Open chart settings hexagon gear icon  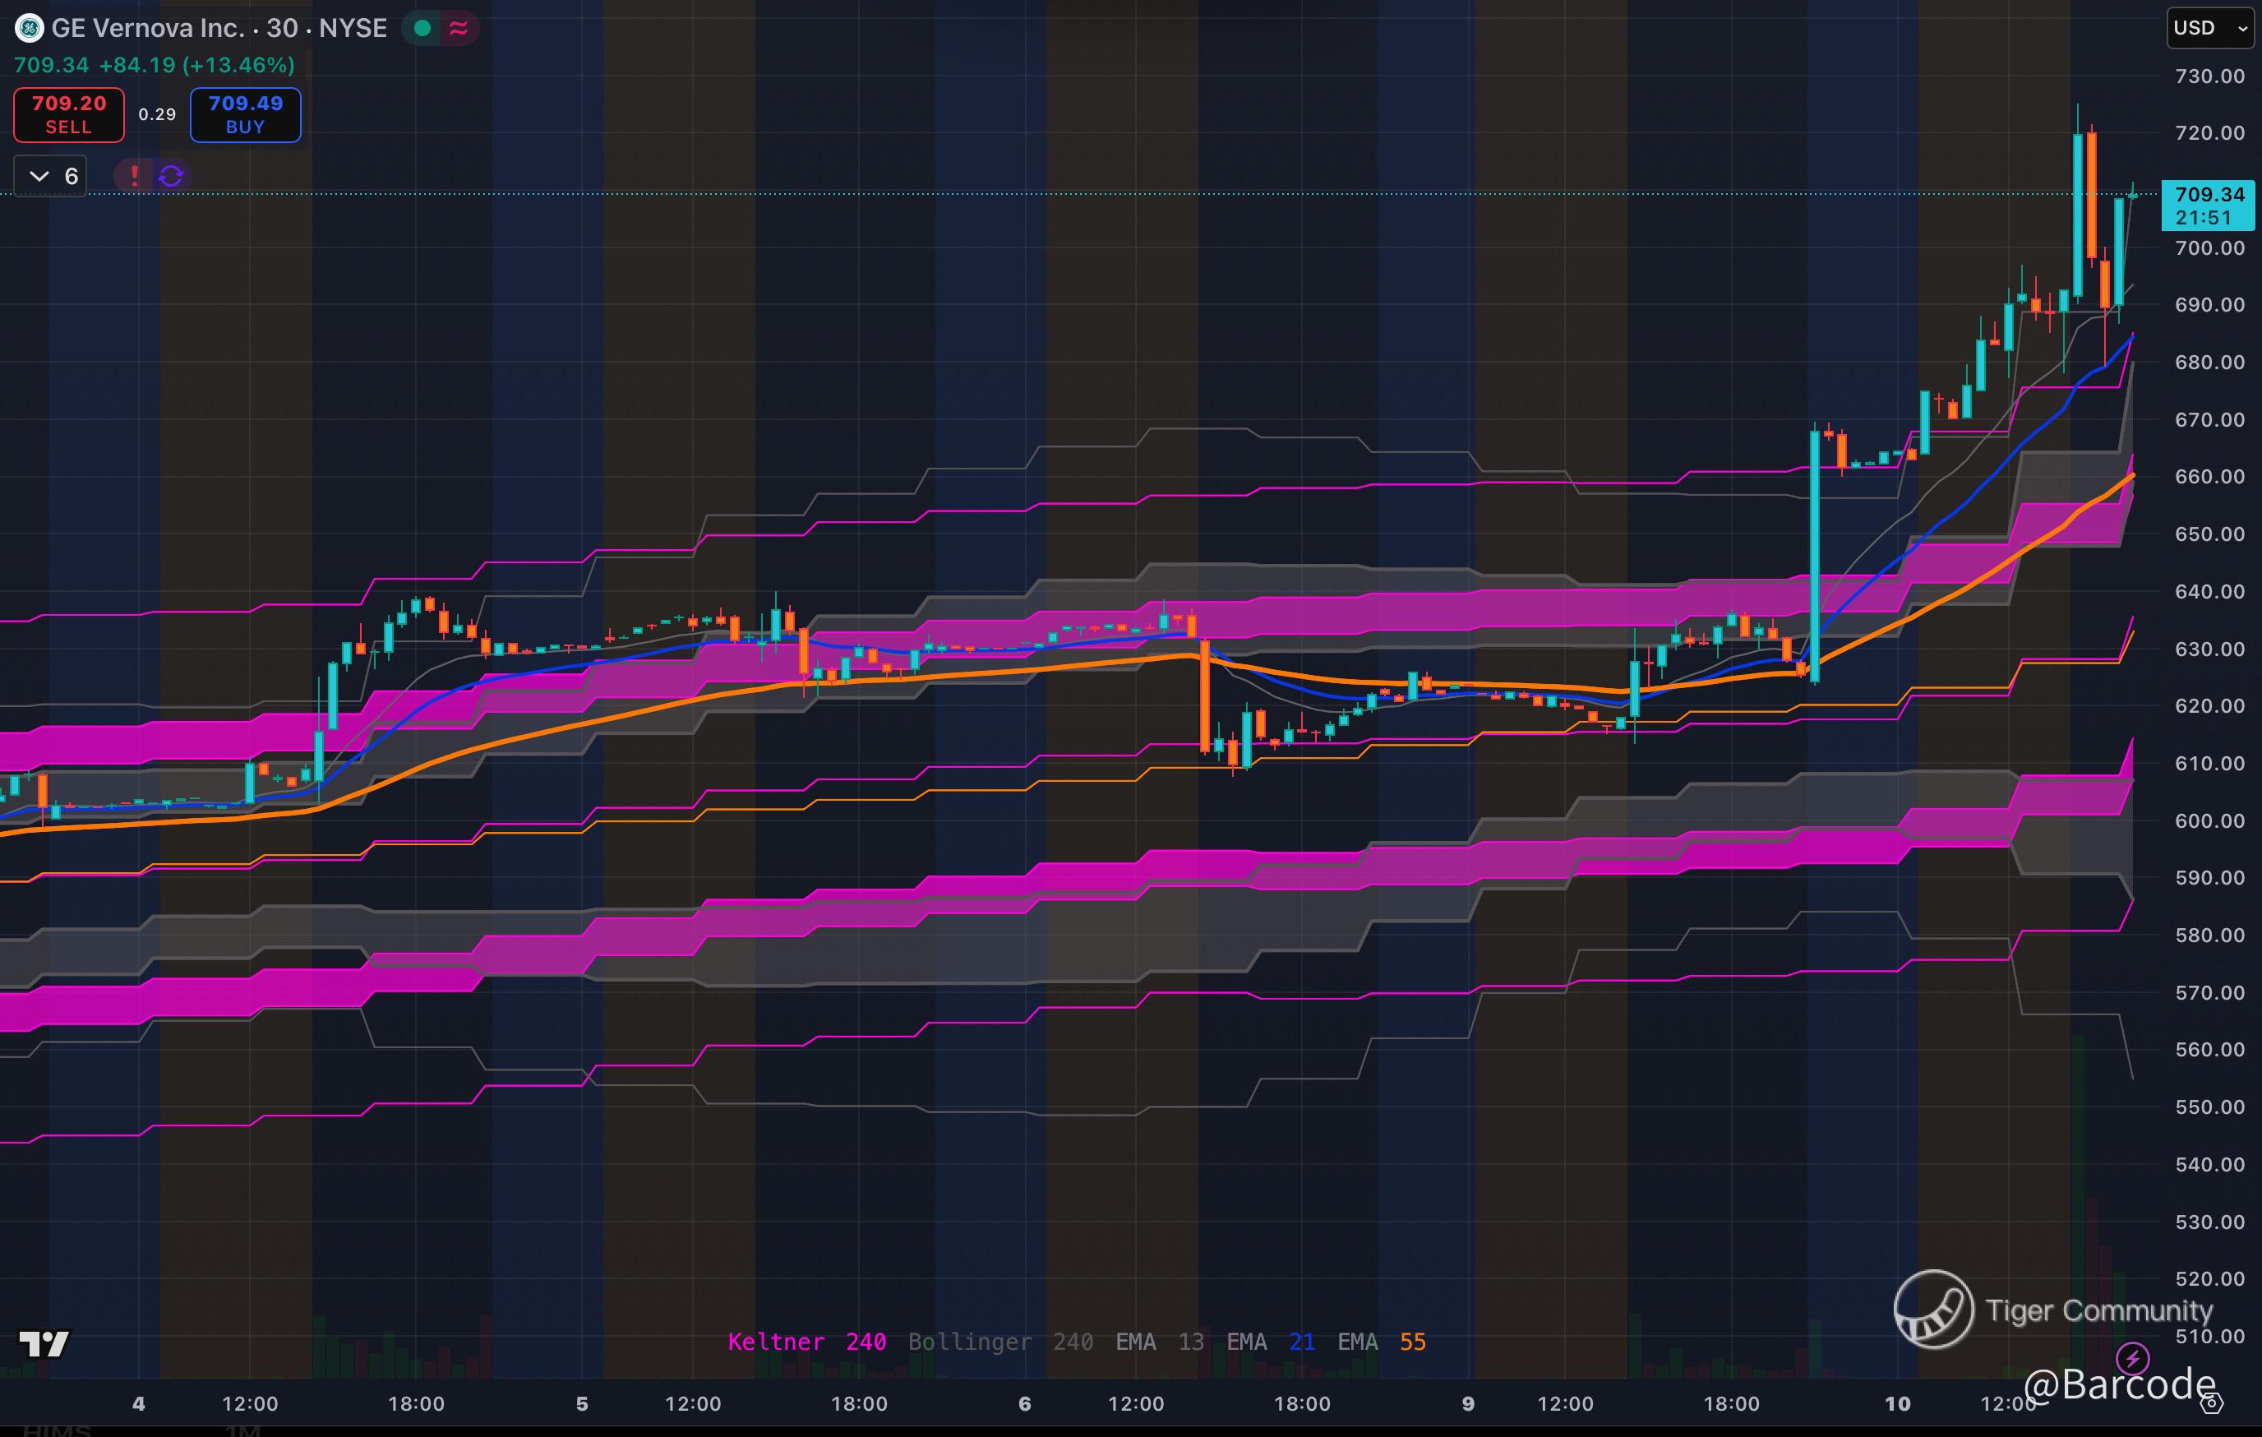(x=2214, y=1403)
